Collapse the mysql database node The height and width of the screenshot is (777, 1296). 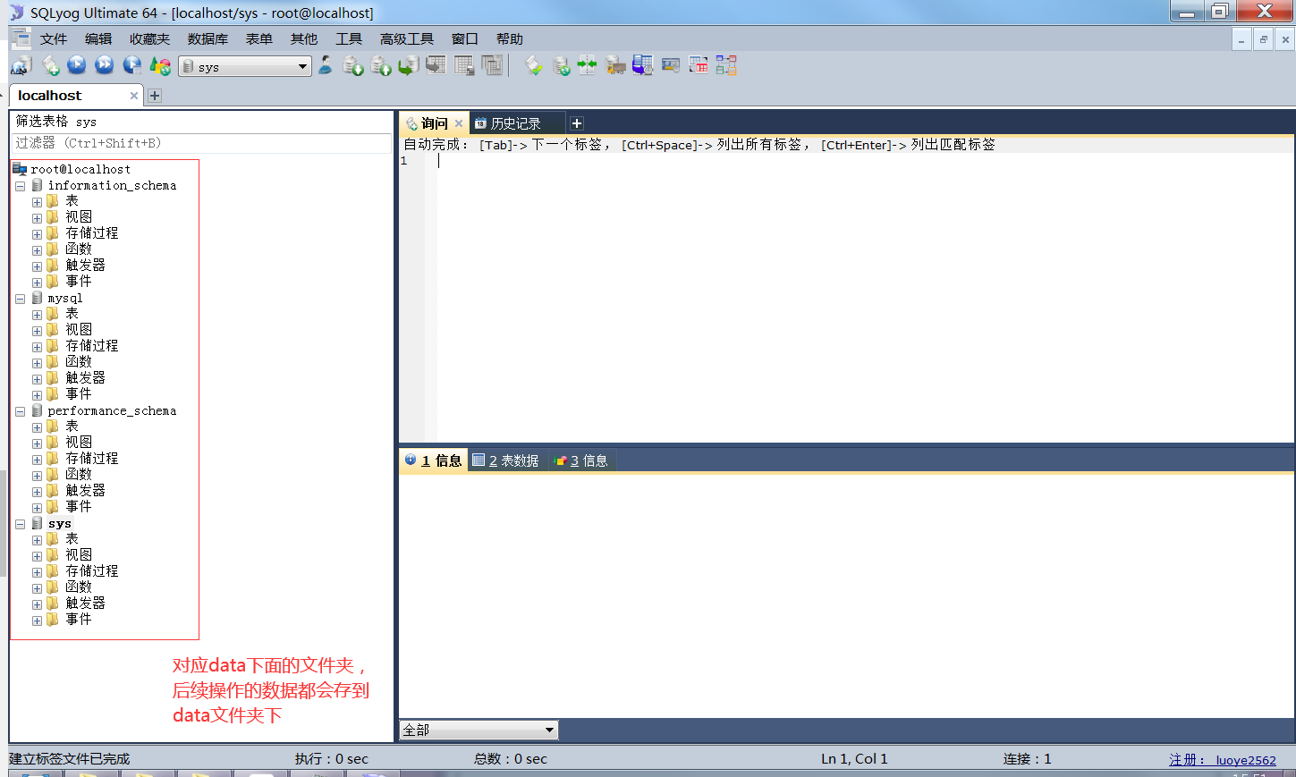point(20,299)
